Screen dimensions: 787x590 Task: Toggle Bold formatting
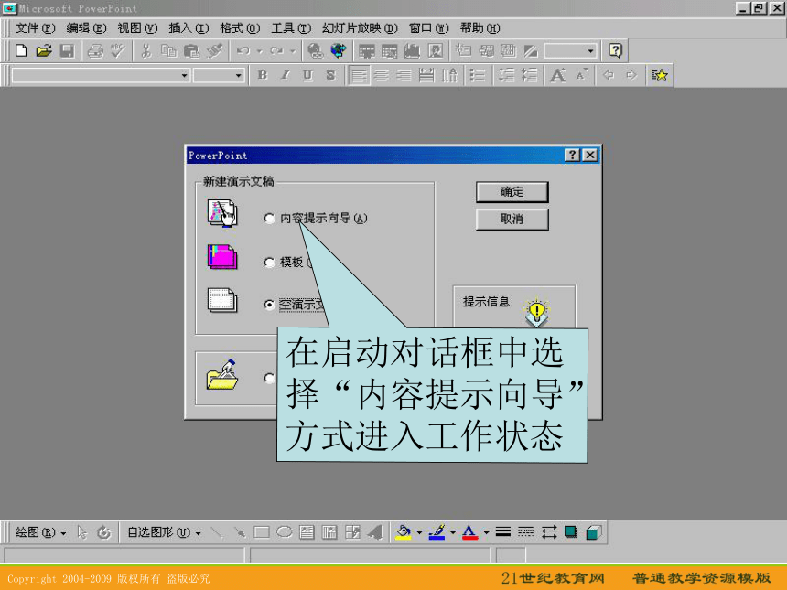coord(262,75)
